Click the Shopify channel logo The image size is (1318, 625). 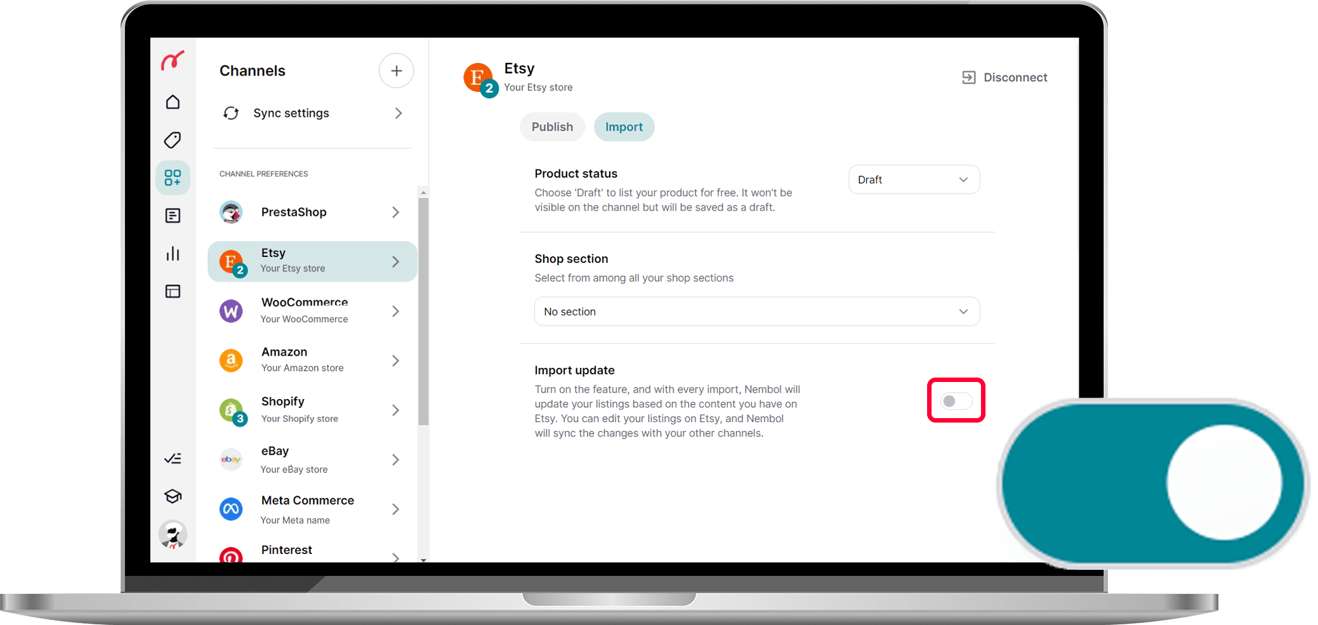232,411
